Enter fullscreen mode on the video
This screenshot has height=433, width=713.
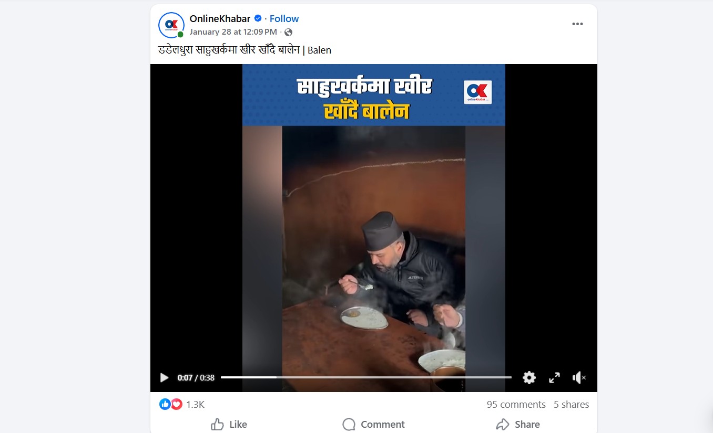click(x=554, y=377)
